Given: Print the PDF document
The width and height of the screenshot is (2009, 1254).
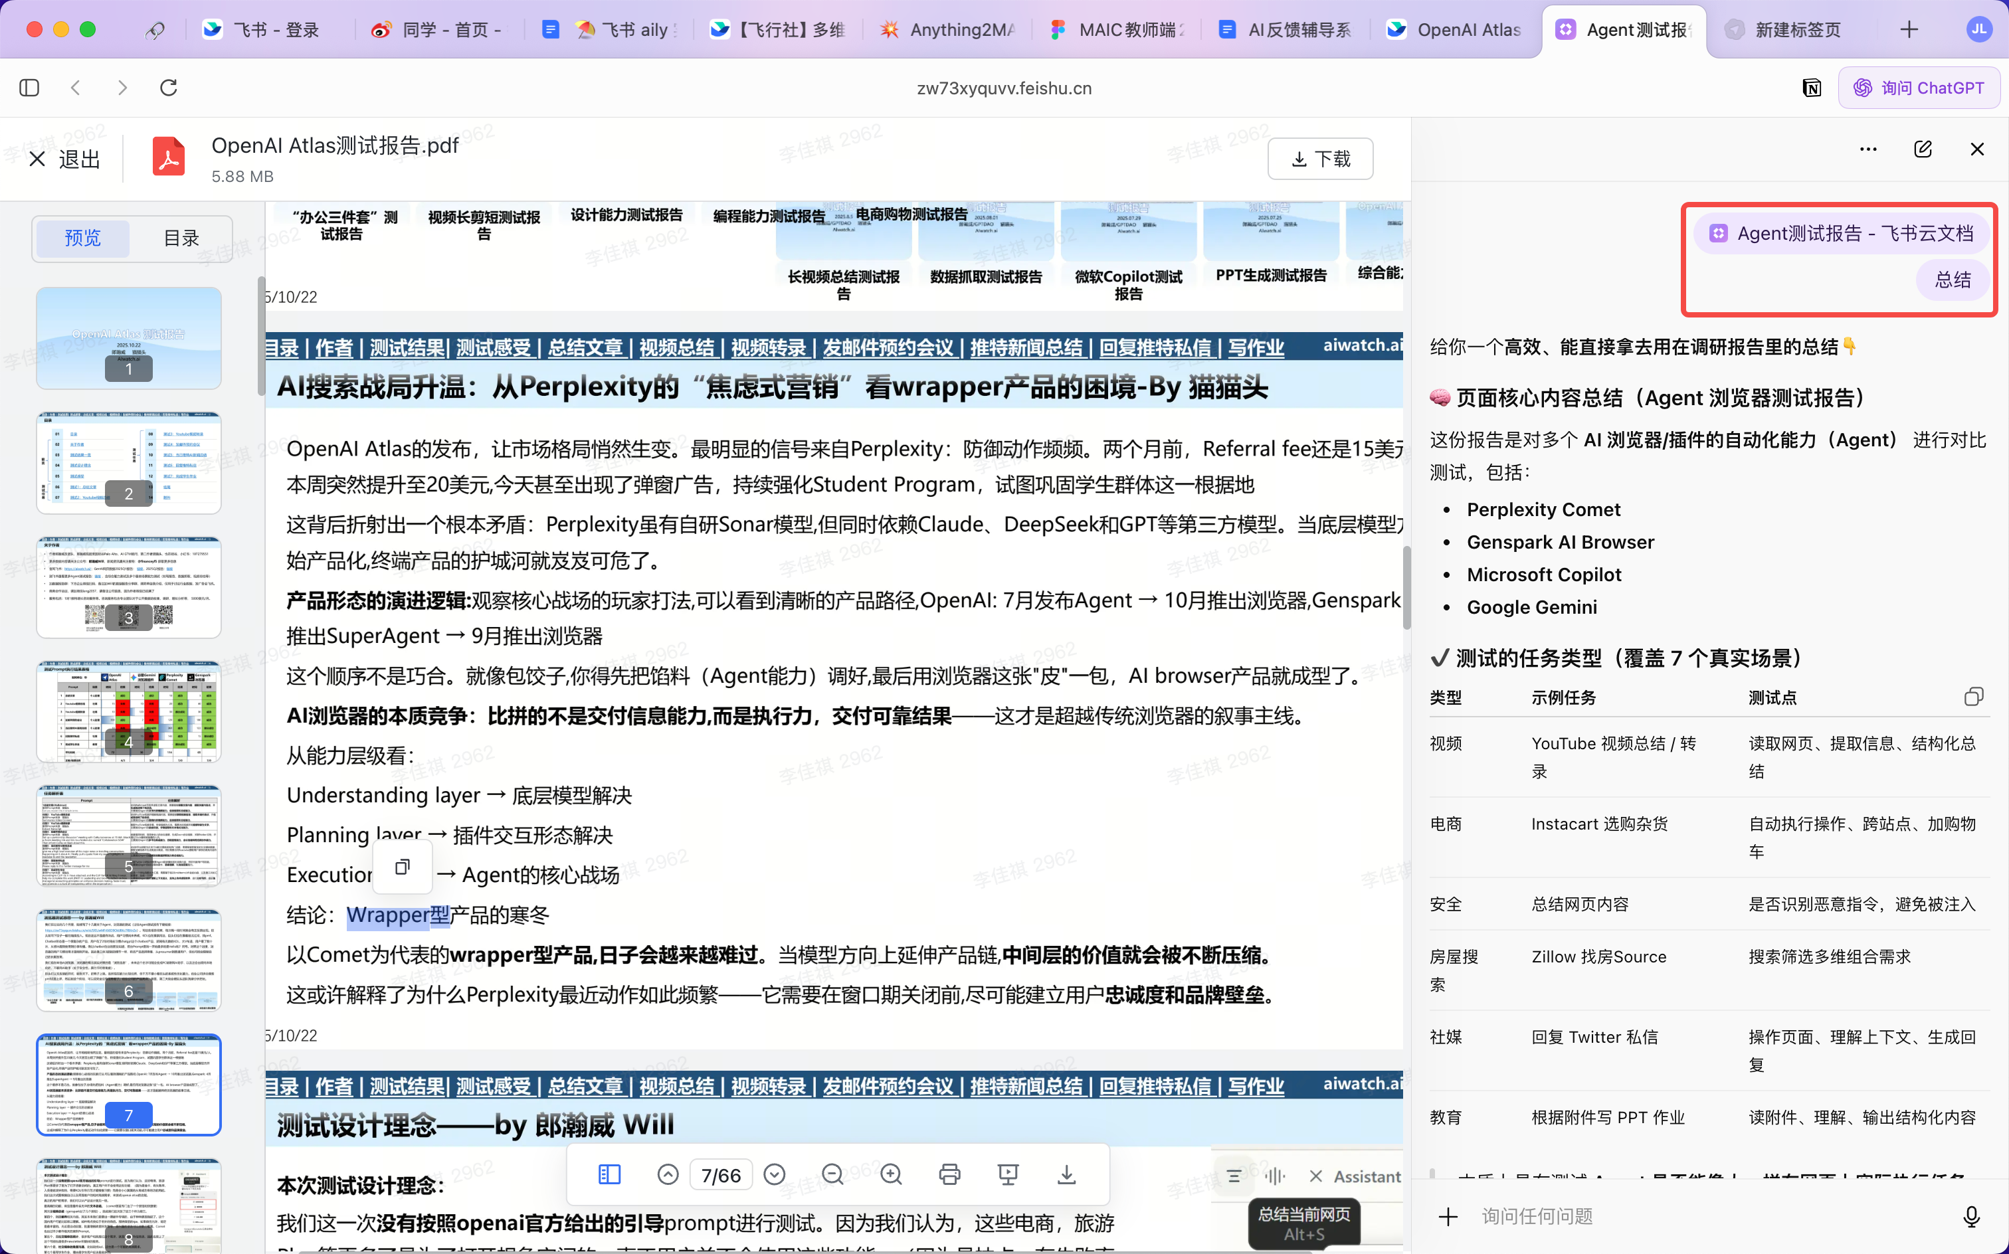Looking at the screenshot, I should [950, 1174].
